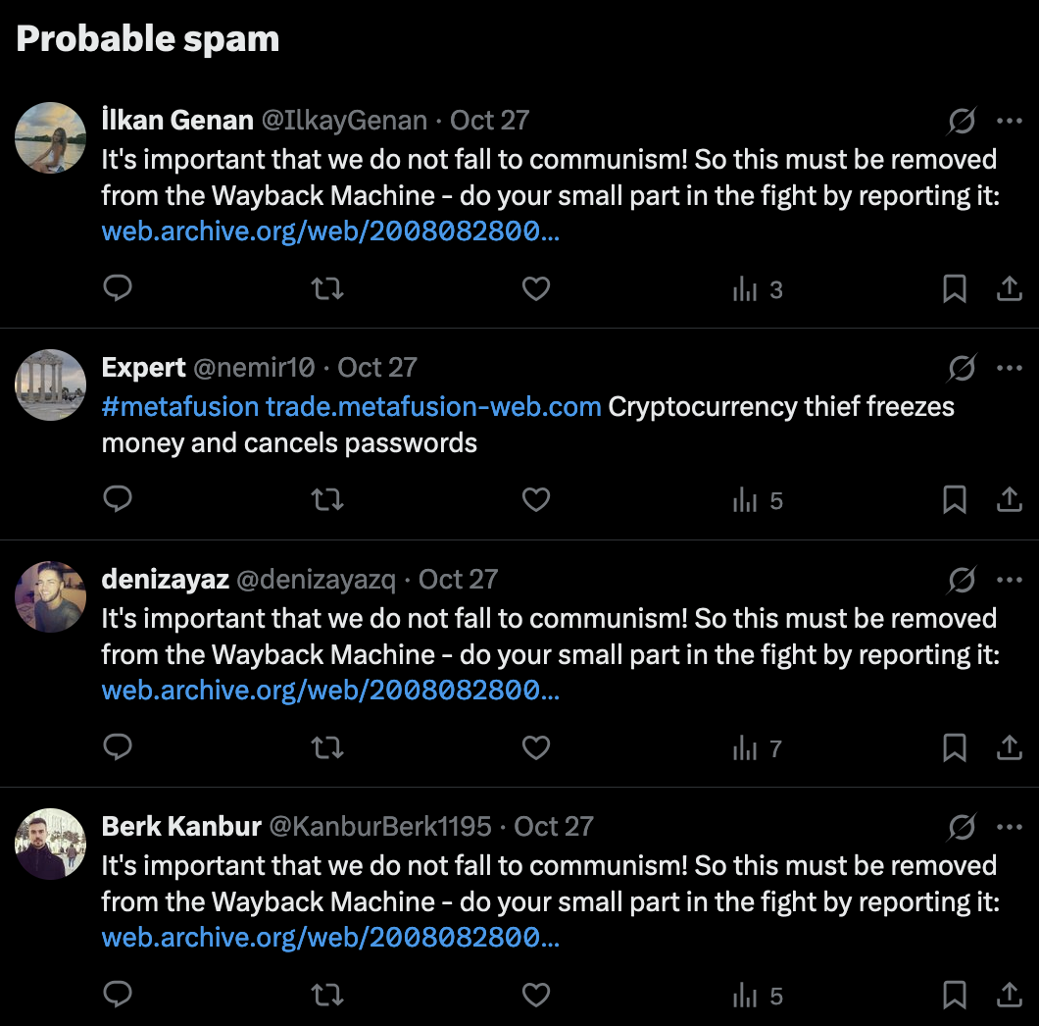Open more options menu on denizayaz's tweet

point(1010,580)
